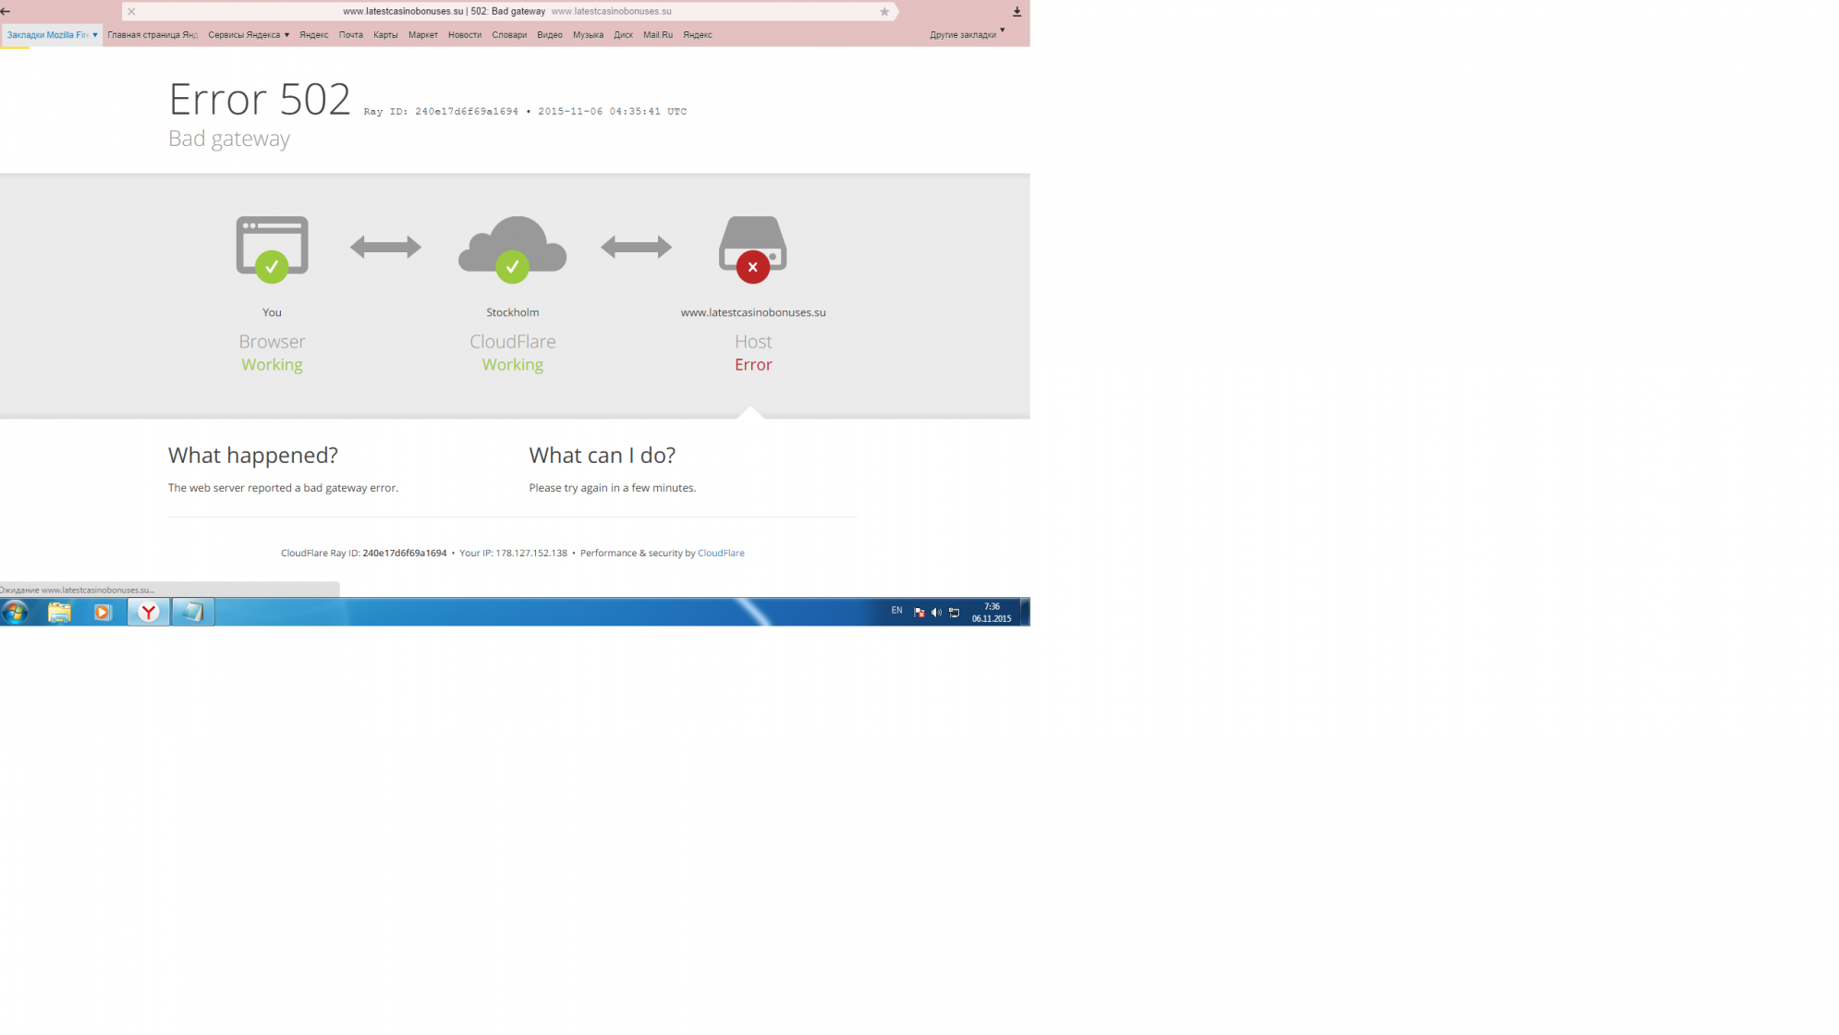Viewport: 1839px width, 1035px height.
Task: Click the browser back arrow
Action: (x=6, y=11)
